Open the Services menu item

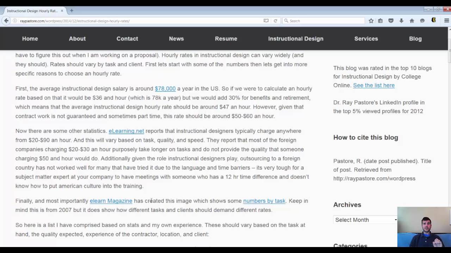click(x=366, y=39)
